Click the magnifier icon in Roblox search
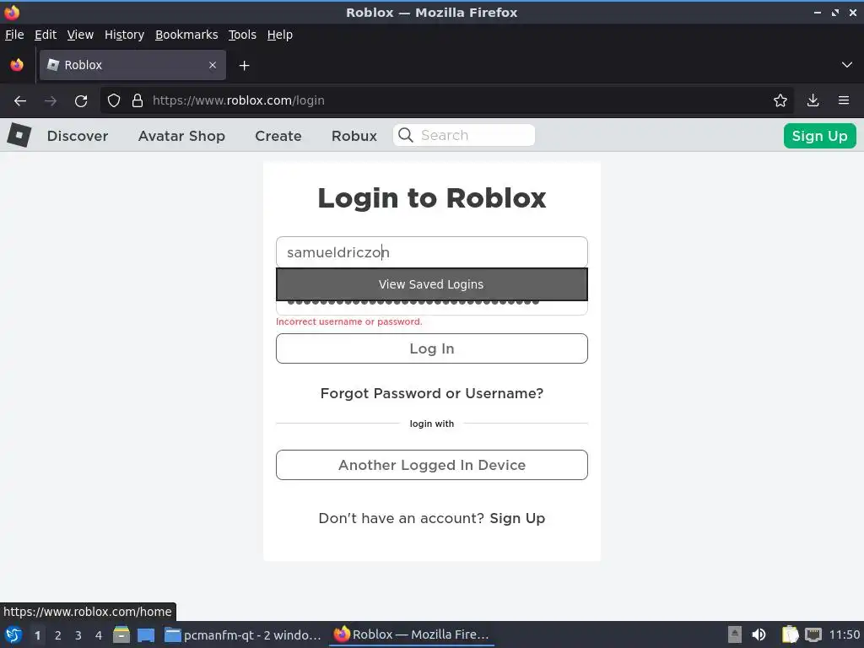This screenshot has width=864, height=648. (406, 135)
